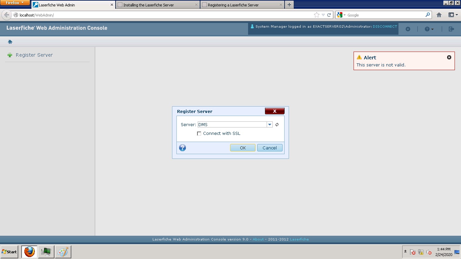Viewport: 461px width, 259px height.
Task: Open a new browser tab
Action: pos(289,5)
